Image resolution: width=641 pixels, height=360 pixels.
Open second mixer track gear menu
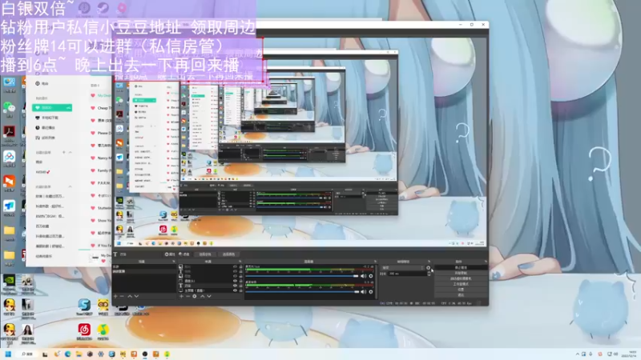371,292
